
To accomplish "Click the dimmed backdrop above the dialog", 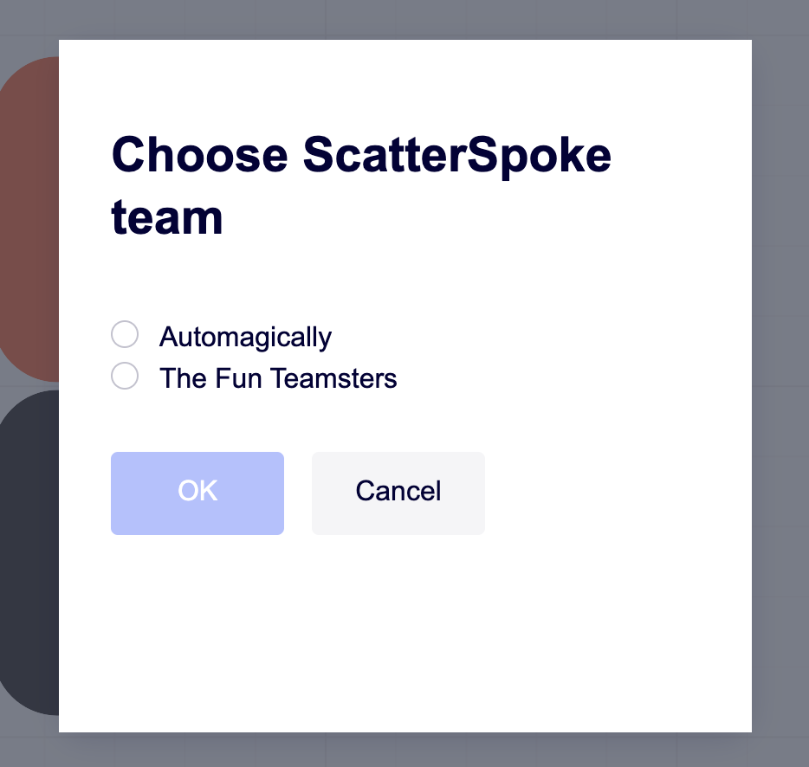I will 404,19.
